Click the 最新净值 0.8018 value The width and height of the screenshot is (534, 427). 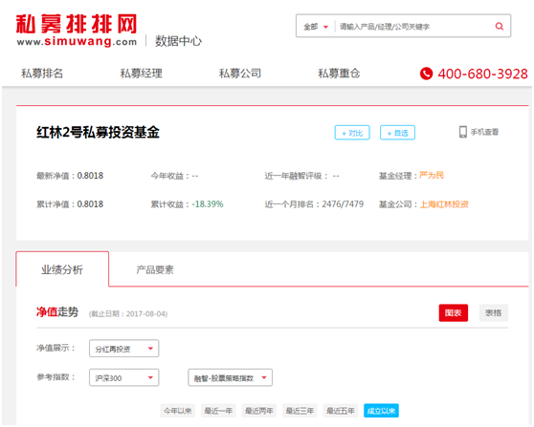[90, 176]
